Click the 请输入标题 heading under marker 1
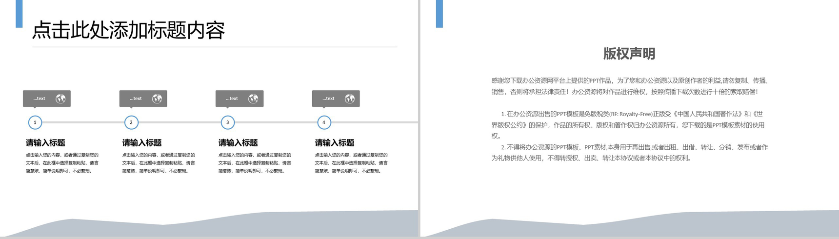 click(45, 143)
